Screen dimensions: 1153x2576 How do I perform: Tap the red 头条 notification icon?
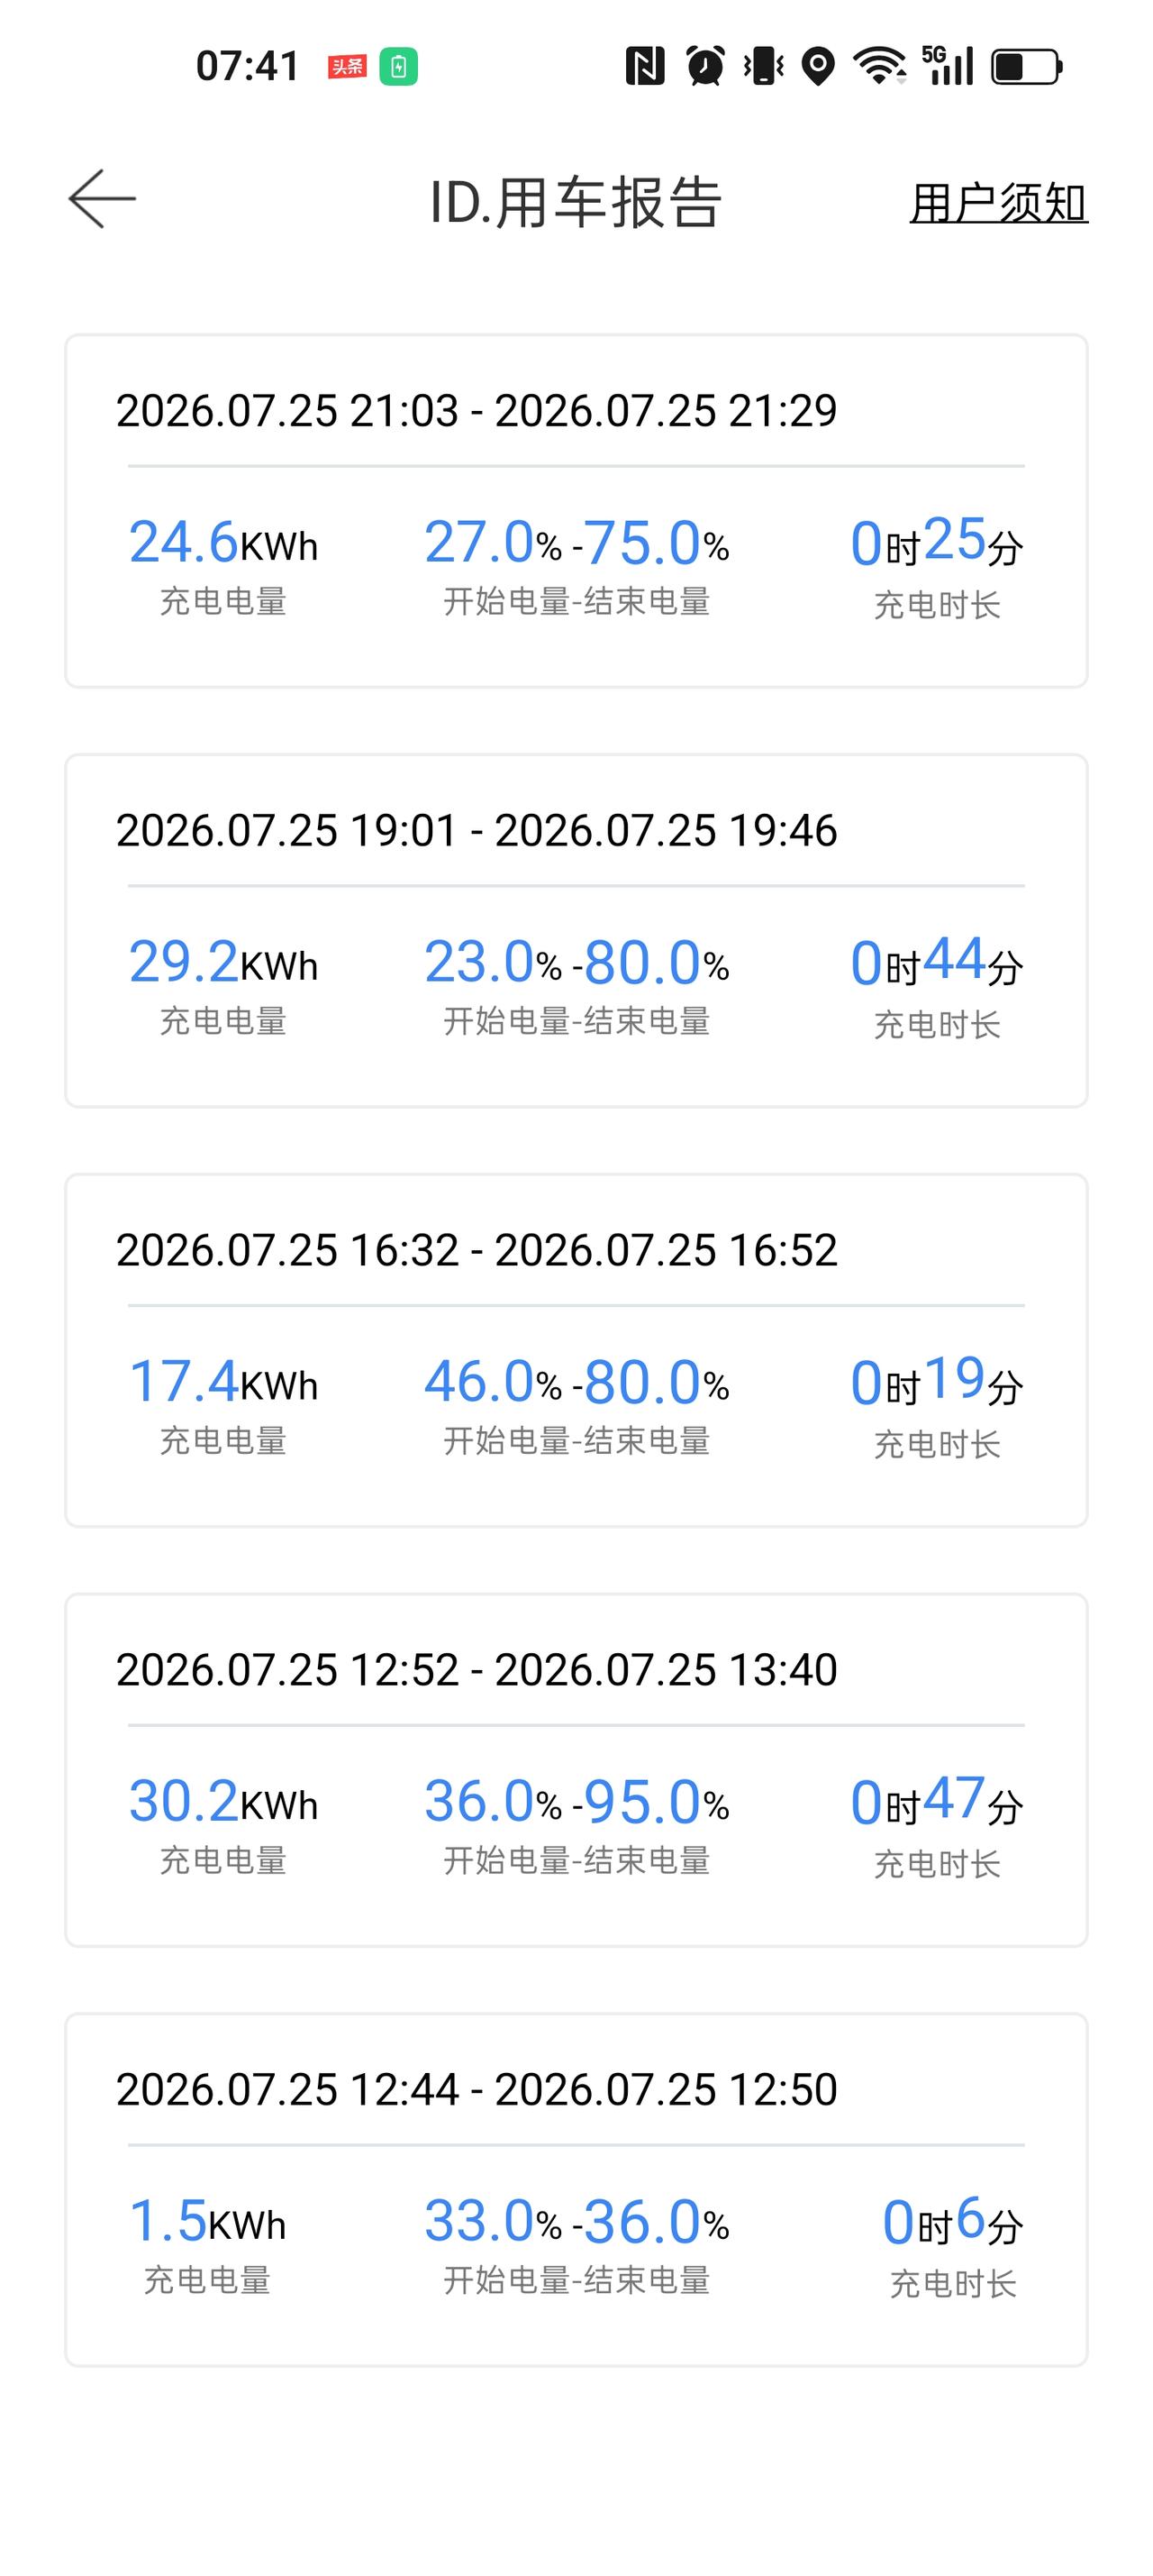click(348, 67)
